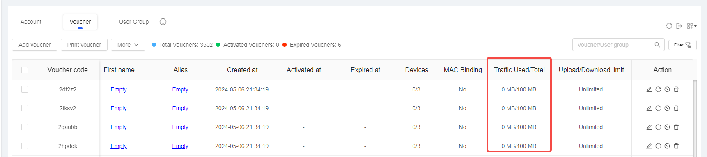Delete voucher 2dt2z2 with trash icon
Screen dimensions: 707x157
click(676, 89)
